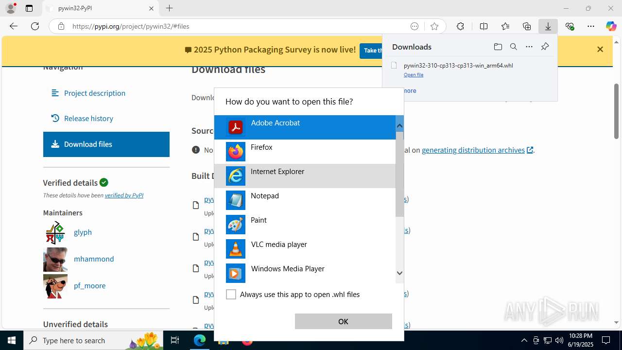Go to Release history section
This screenshot has width=622, height=350.
click(88, 119)
